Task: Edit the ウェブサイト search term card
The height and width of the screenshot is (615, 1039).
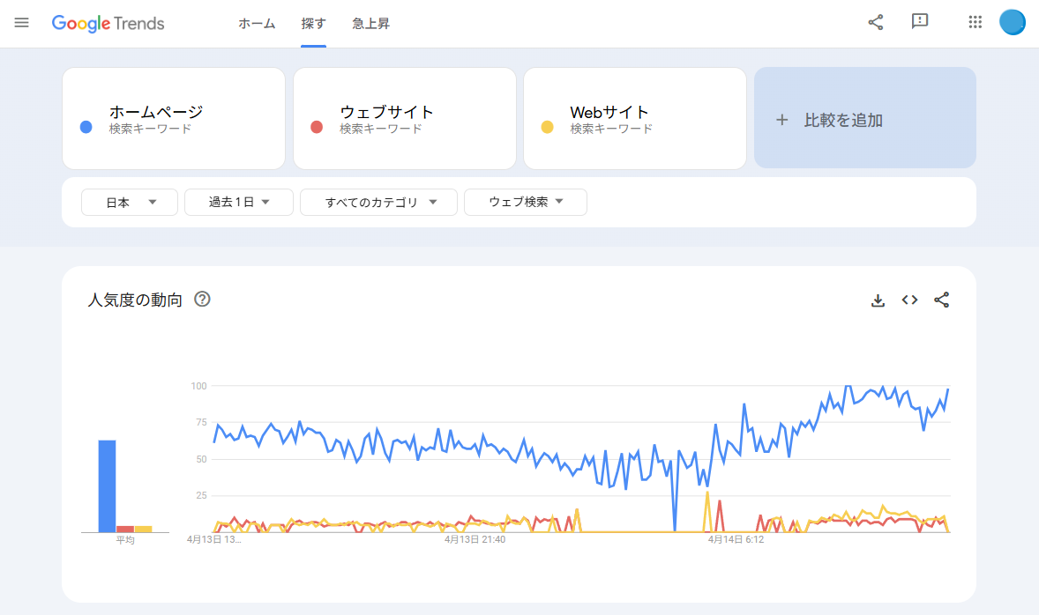Action: point(404,118)
